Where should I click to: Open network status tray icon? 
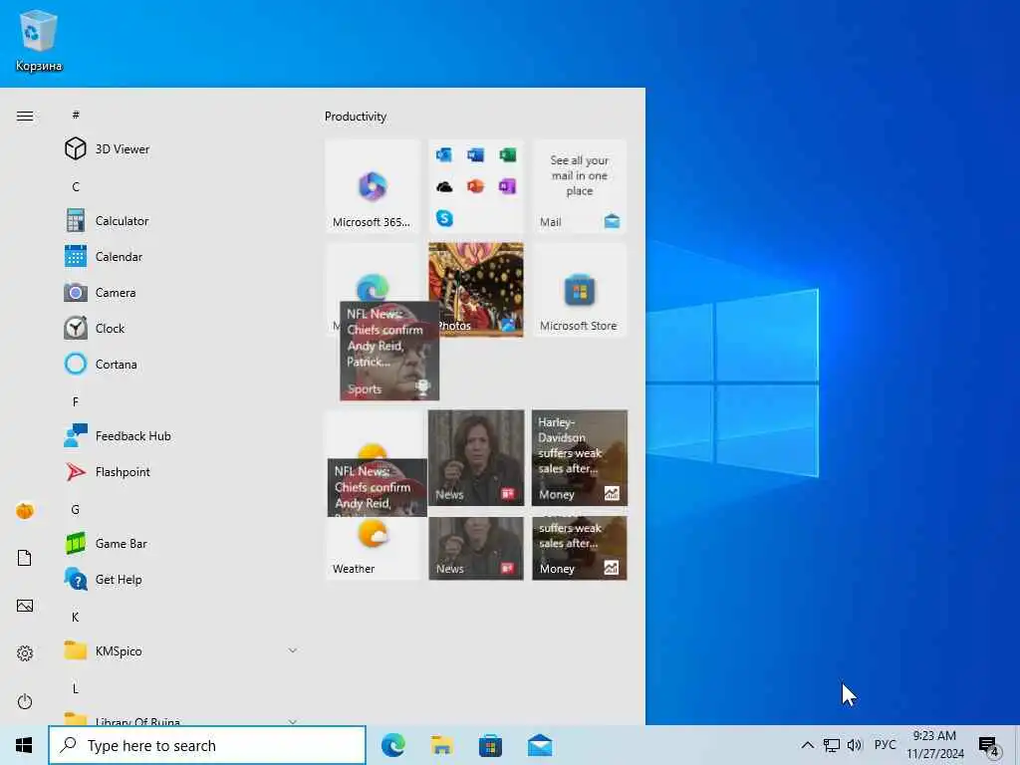point(832,745)
